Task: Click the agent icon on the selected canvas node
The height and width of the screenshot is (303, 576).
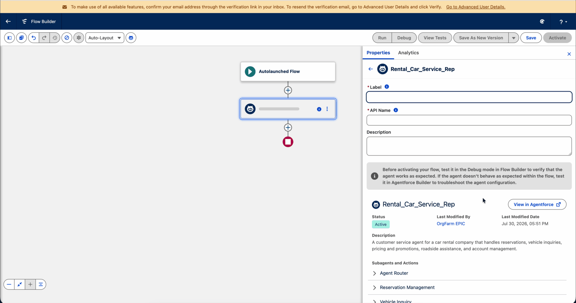Action: (250, 109)
